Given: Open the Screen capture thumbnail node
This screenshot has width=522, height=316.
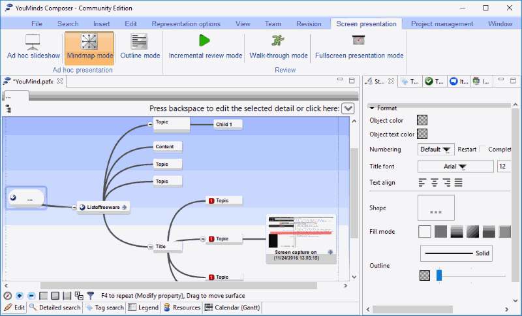Looking at the screenshot, I should click(301, 239).
